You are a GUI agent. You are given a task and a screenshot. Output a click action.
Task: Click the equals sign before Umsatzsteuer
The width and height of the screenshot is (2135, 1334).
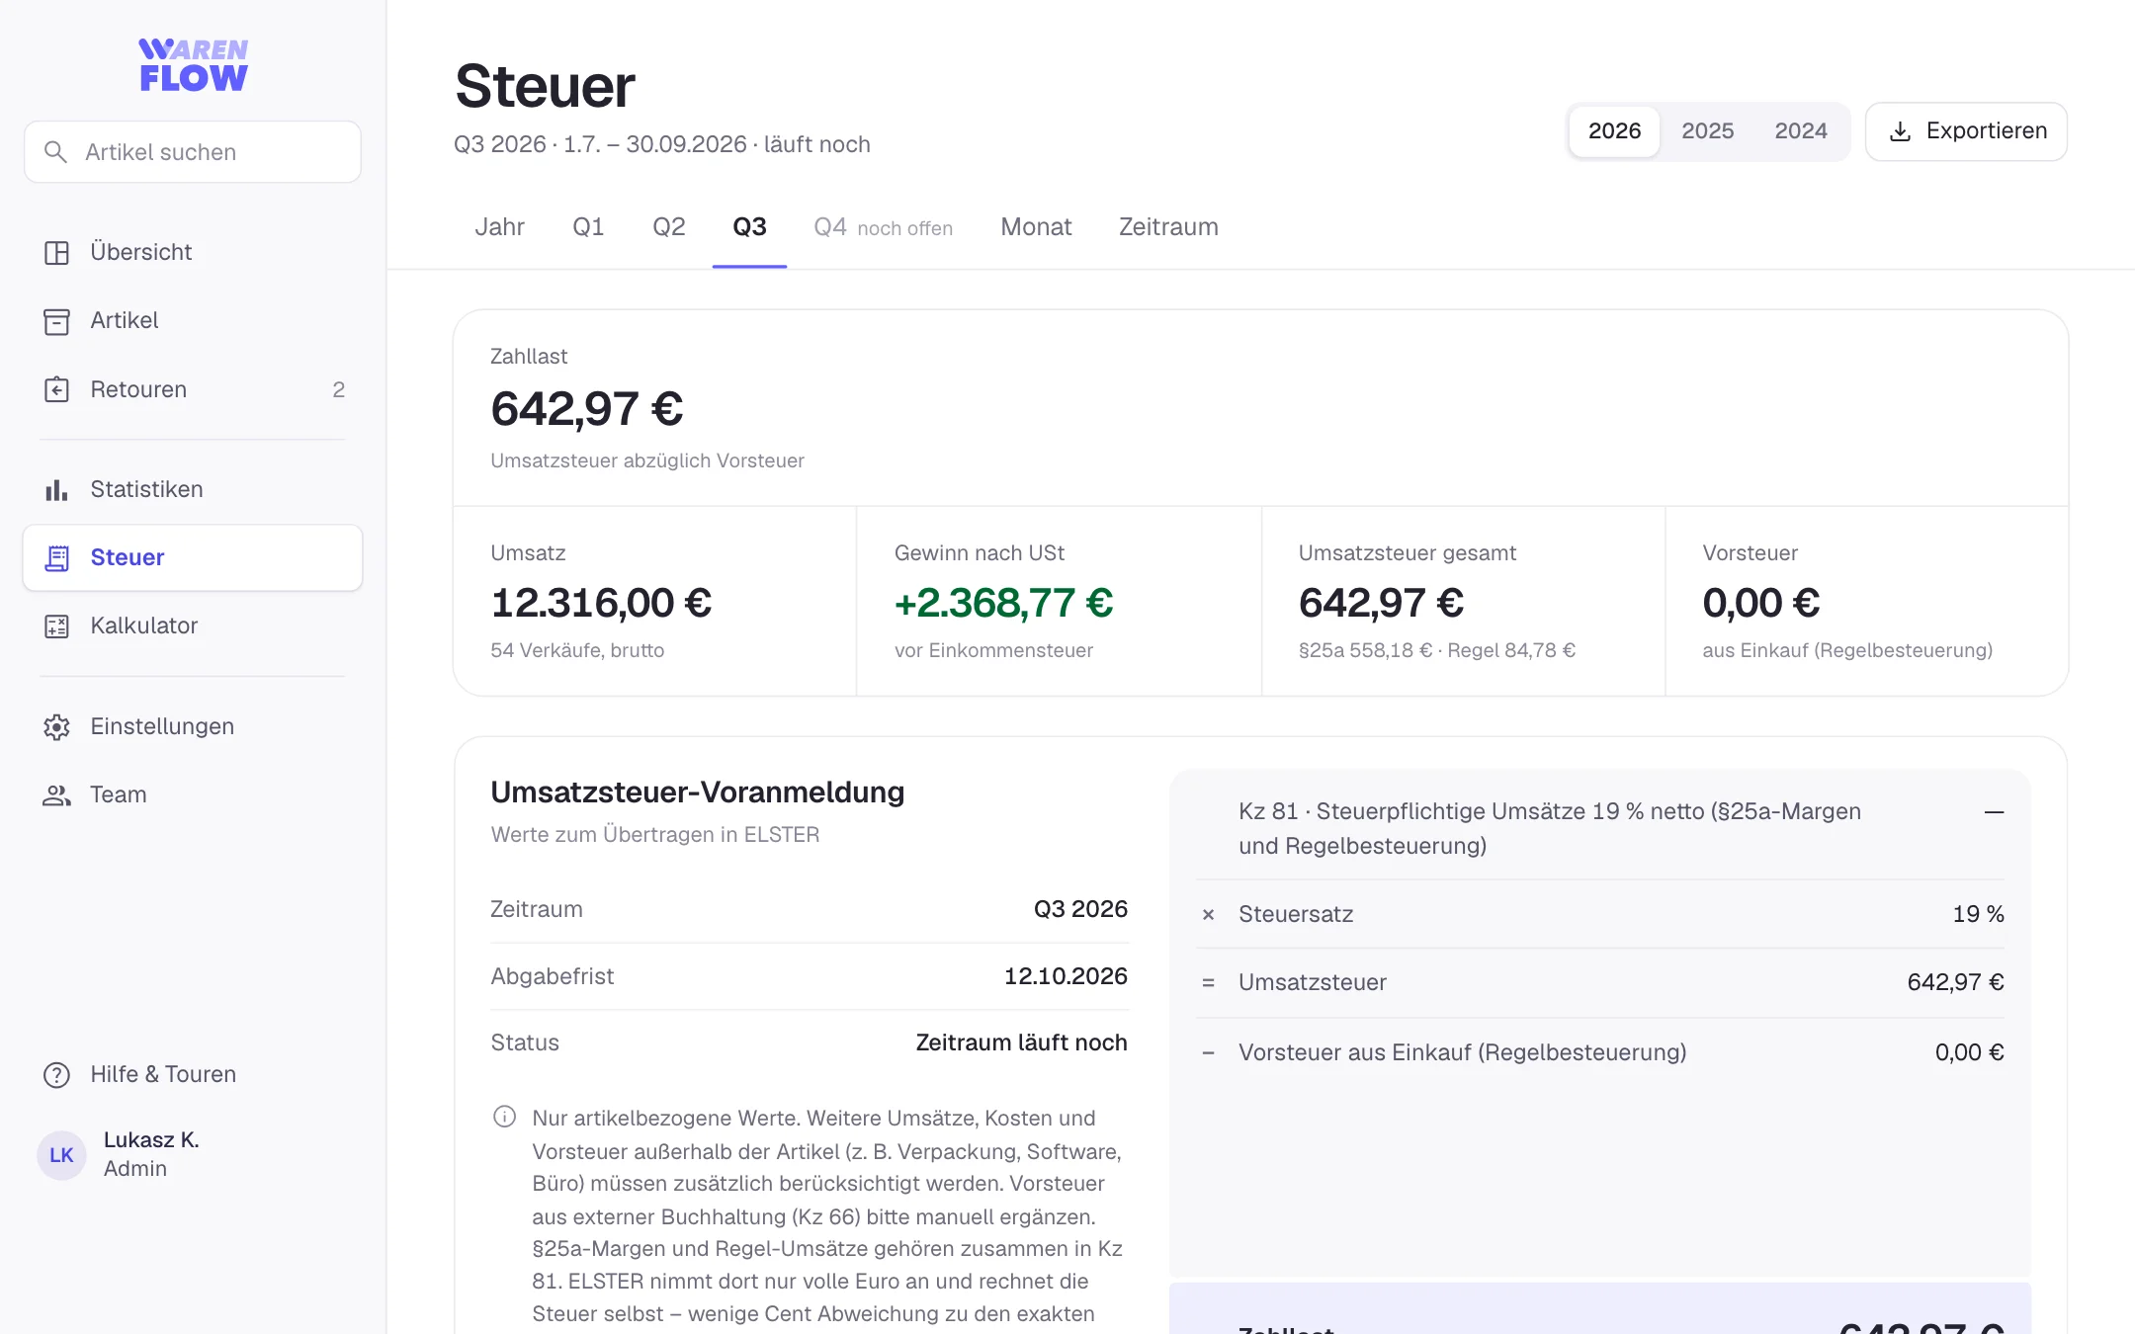coord(1208,983)
